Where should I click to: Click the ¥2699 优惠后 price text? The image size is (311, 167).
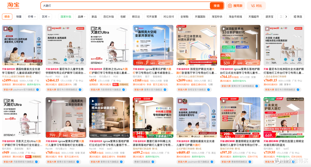185,80
